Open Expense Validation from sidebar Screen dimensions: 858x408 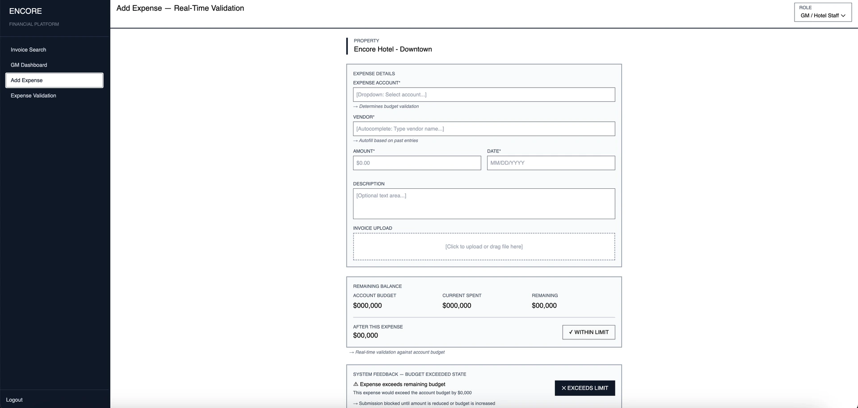34,96
